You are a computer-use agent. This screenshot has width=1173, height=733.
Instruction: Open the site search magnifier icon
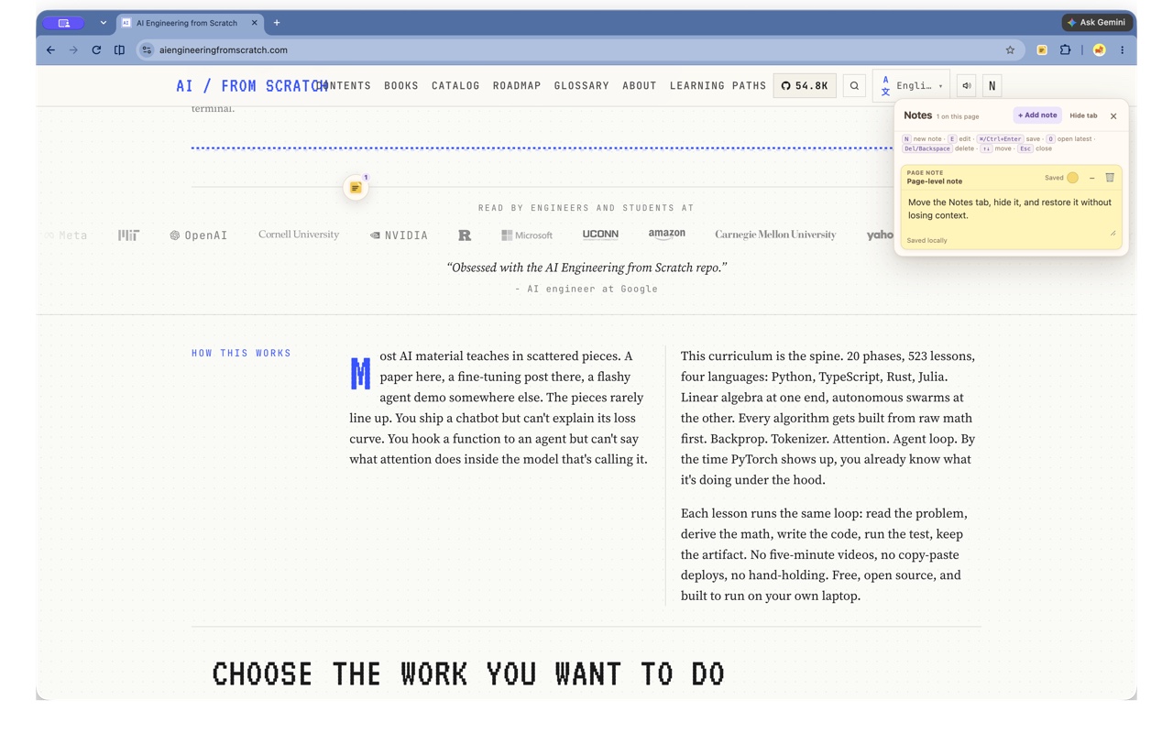click(x=854, y=86)
